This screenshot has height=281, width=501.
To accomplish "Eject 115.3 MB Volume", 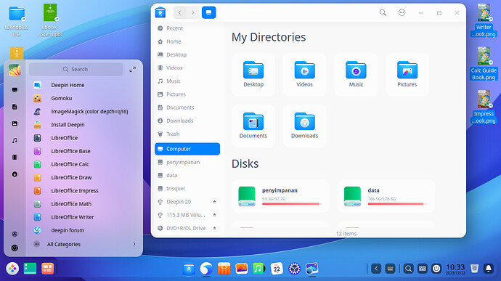I will [x=214, y=215].
